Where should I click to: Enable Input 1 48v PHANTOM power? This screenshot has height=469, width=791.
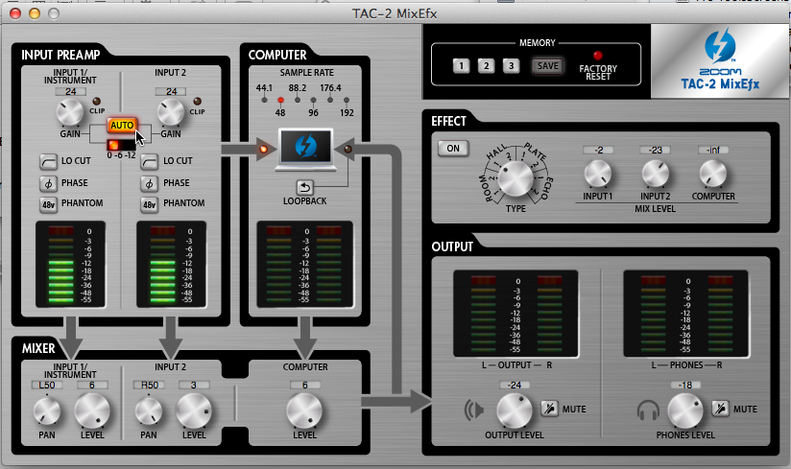[x=48, y=204]
